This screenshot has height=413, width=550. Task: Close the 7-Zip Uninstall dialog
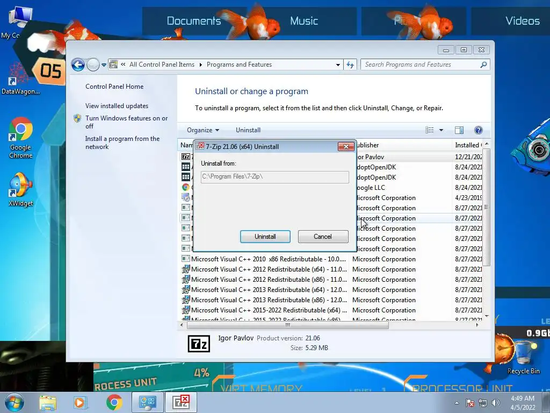pyautogui.click(x=346, y=146)
